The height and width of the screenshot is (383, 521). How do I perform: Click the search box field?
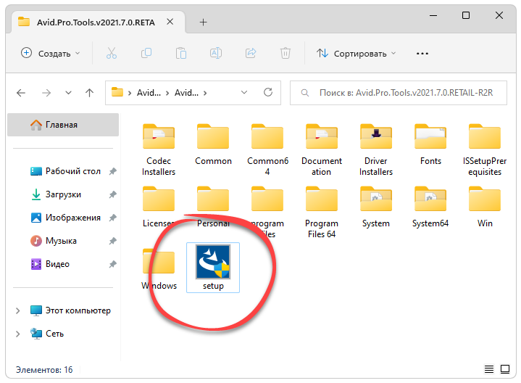(399, 93)
